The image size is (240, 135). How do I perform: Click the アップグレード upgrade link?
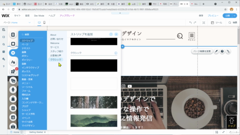click(67, 16)
